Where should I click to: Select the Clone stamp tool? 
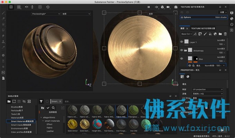tap(3, 42)
